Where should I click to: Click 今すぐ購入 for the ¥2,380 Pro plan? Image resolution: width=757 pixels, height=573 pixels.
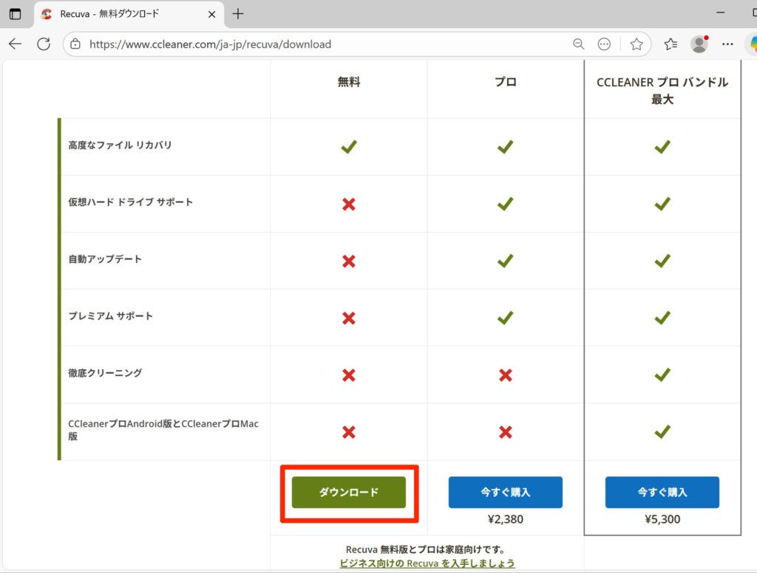tap(505, 492)
